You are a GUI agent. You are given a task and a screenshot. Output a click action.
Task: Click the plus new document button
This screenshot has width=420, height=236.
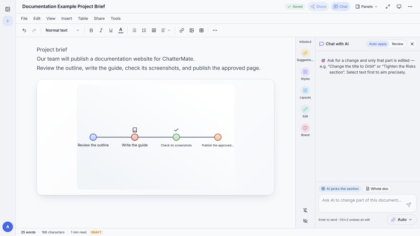pos(8,21)
